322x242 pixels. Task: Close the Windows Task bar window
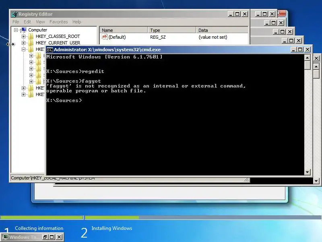(59, 237)
